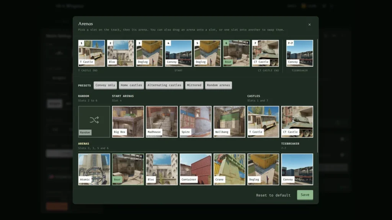Pick the CT Castle tile under Castles
This screenshot has height=220, width=392.
297,122
